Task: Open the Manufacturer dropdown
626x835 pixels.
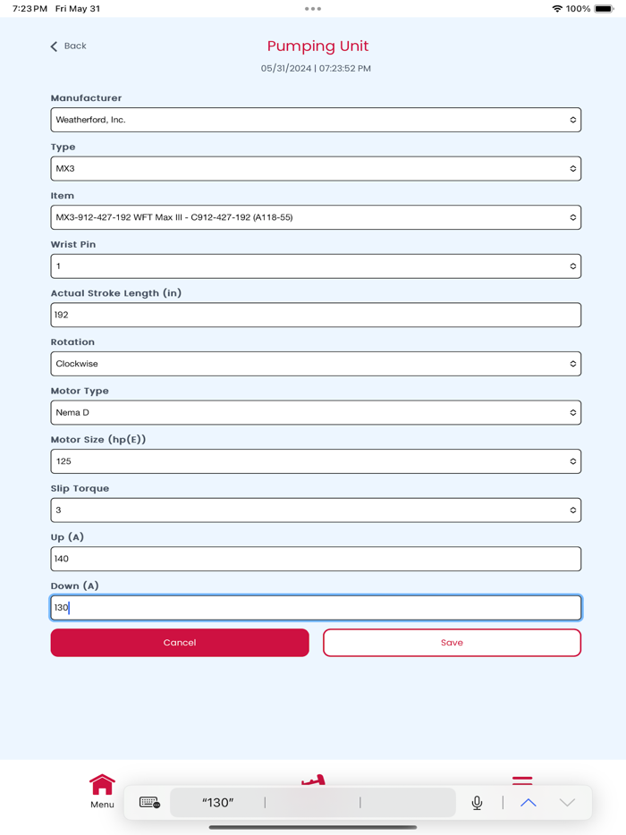Action: pos(315,119)
